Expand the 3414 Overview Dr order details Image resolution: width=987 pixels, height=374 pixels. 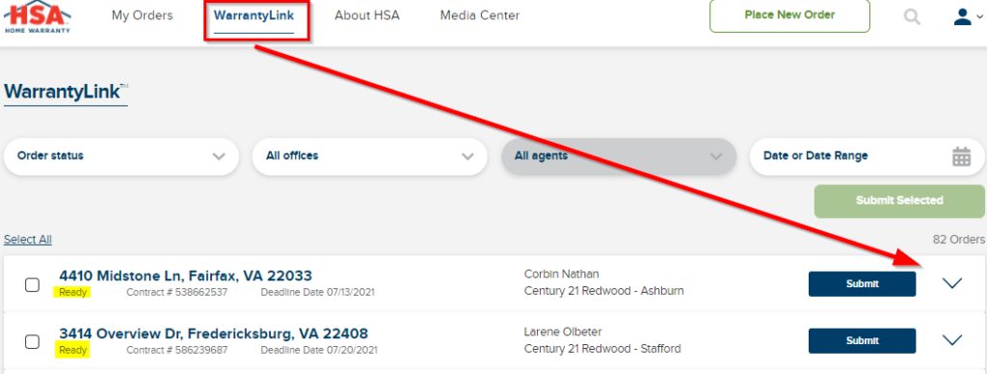pos(952,340)
